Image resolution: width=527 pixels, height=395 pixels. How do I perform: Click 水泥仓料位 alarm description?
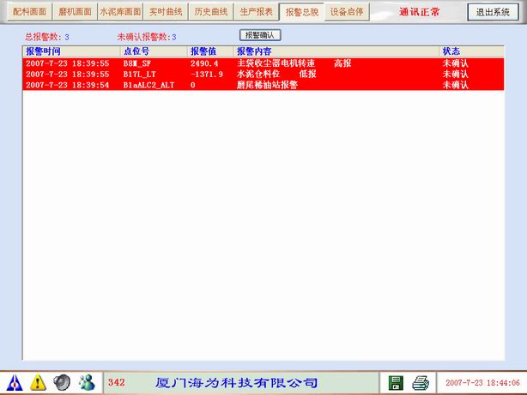(x=258, y=75)
